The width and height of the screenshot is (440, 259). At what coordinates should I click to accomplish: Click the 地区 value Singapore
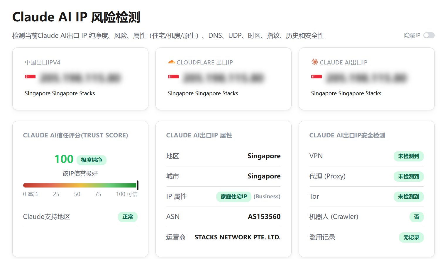[x=264, y=156]
